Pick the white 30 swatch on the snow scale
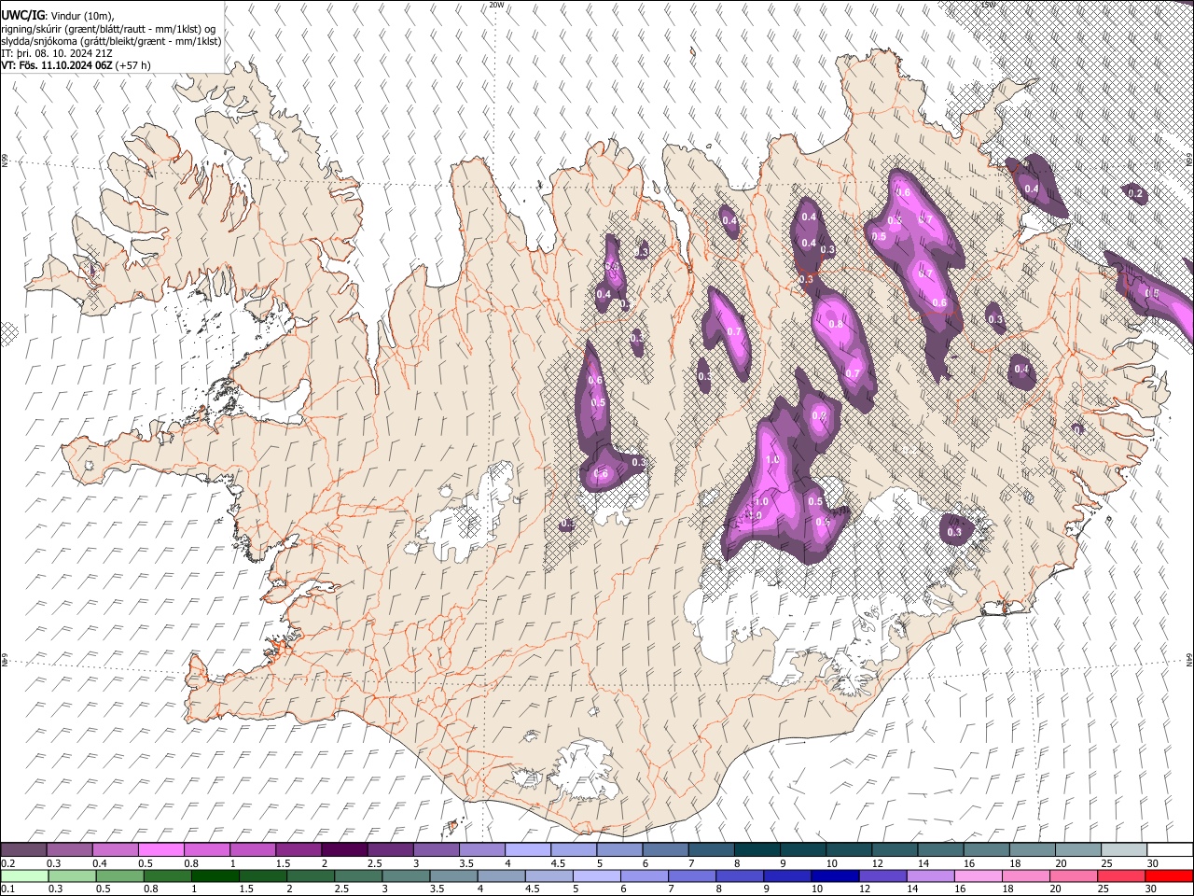Screen dimensions: 1194x896 click(1168, 849)
